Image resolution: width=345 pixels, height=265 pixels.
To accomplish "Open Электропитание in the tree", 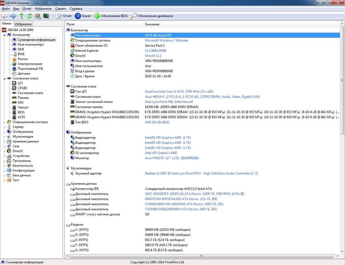I will 30,64.
